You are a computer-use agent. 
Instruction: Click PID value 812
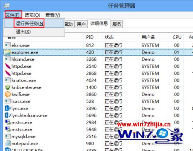[90, 45]
